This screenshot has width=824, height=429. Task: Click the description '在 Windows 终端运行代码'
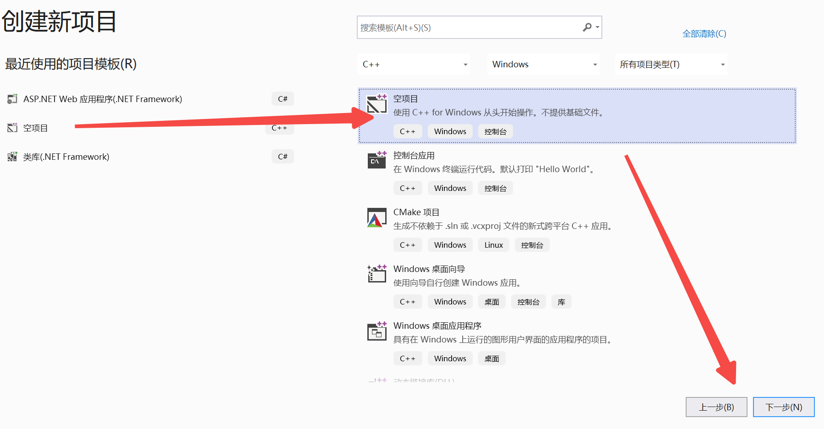(495, 169)
